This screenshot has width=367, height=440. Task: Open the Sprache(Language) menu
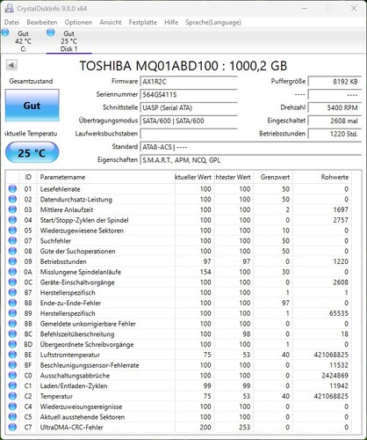[x=213, y=22]
